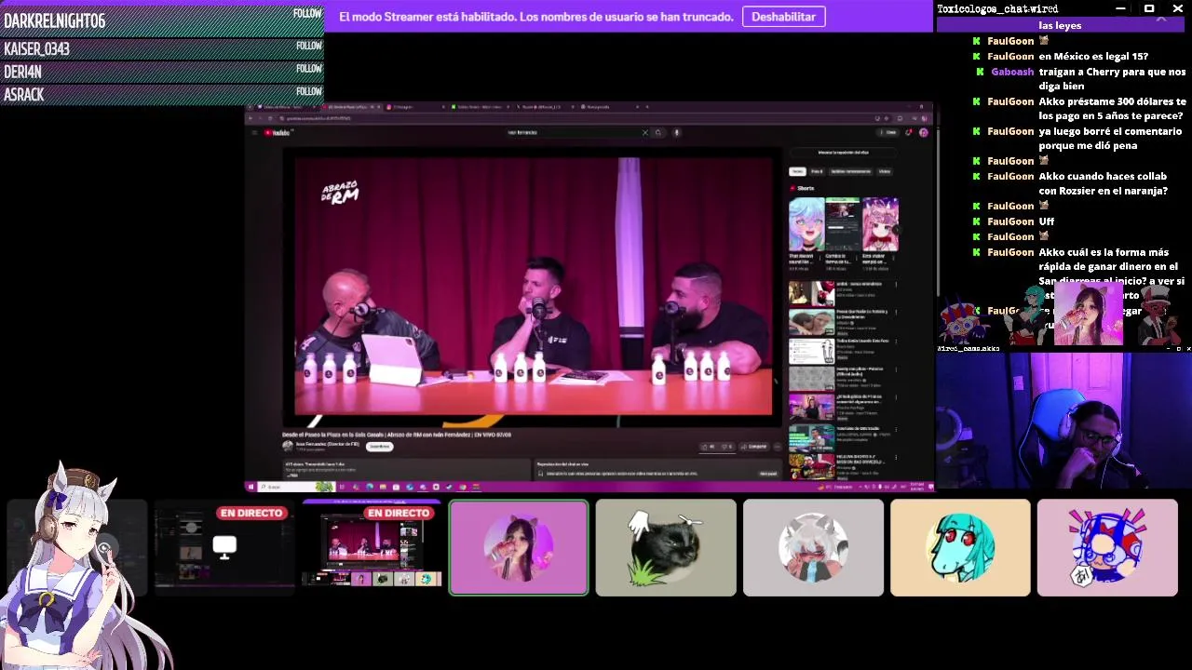
Task: Select the black cat participant tile
Action: (x=666, y=547)
